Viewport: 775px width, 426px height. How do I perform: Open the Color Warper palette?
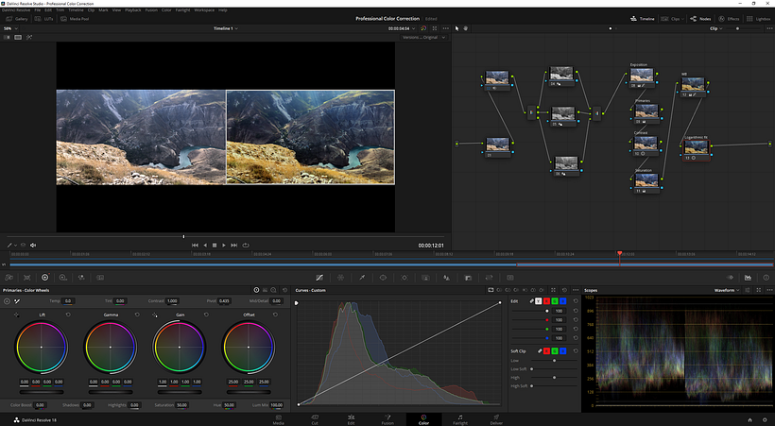coord(340,278)
